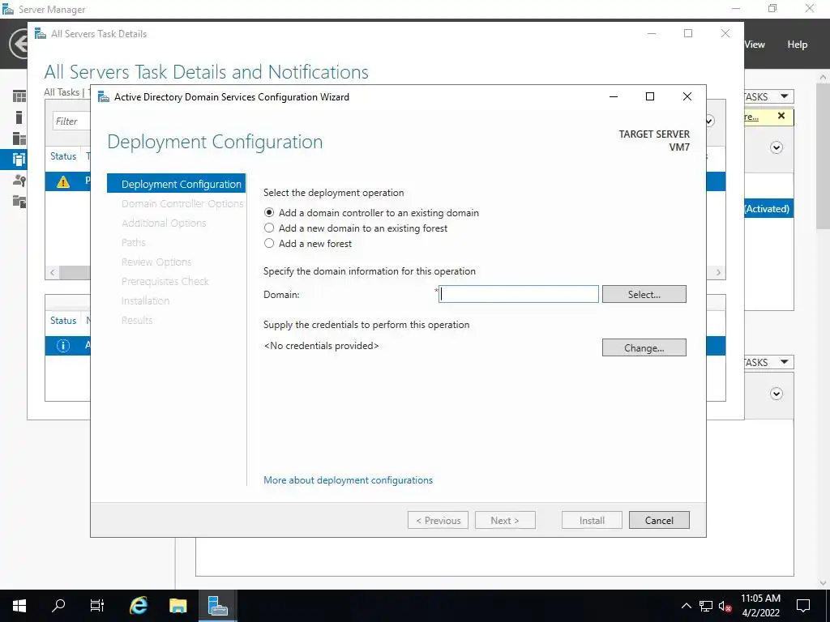Click Server Manager back navigation arrow
Viewport: 830px width, 622px height.
(x=19, y=44)
